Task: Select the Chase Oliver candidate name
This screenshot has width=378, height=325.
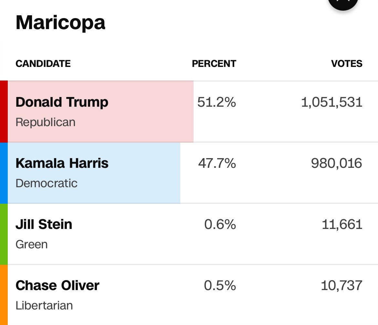Action: (57, 285)
